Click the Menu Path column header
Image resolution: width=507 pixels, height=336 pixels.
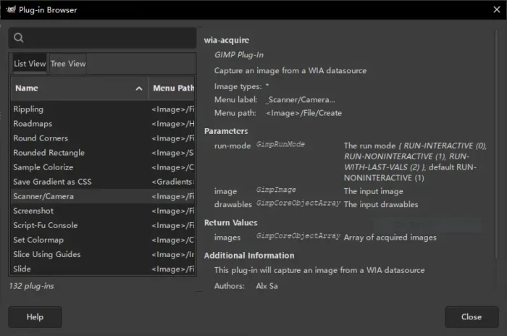coord(172,88)
